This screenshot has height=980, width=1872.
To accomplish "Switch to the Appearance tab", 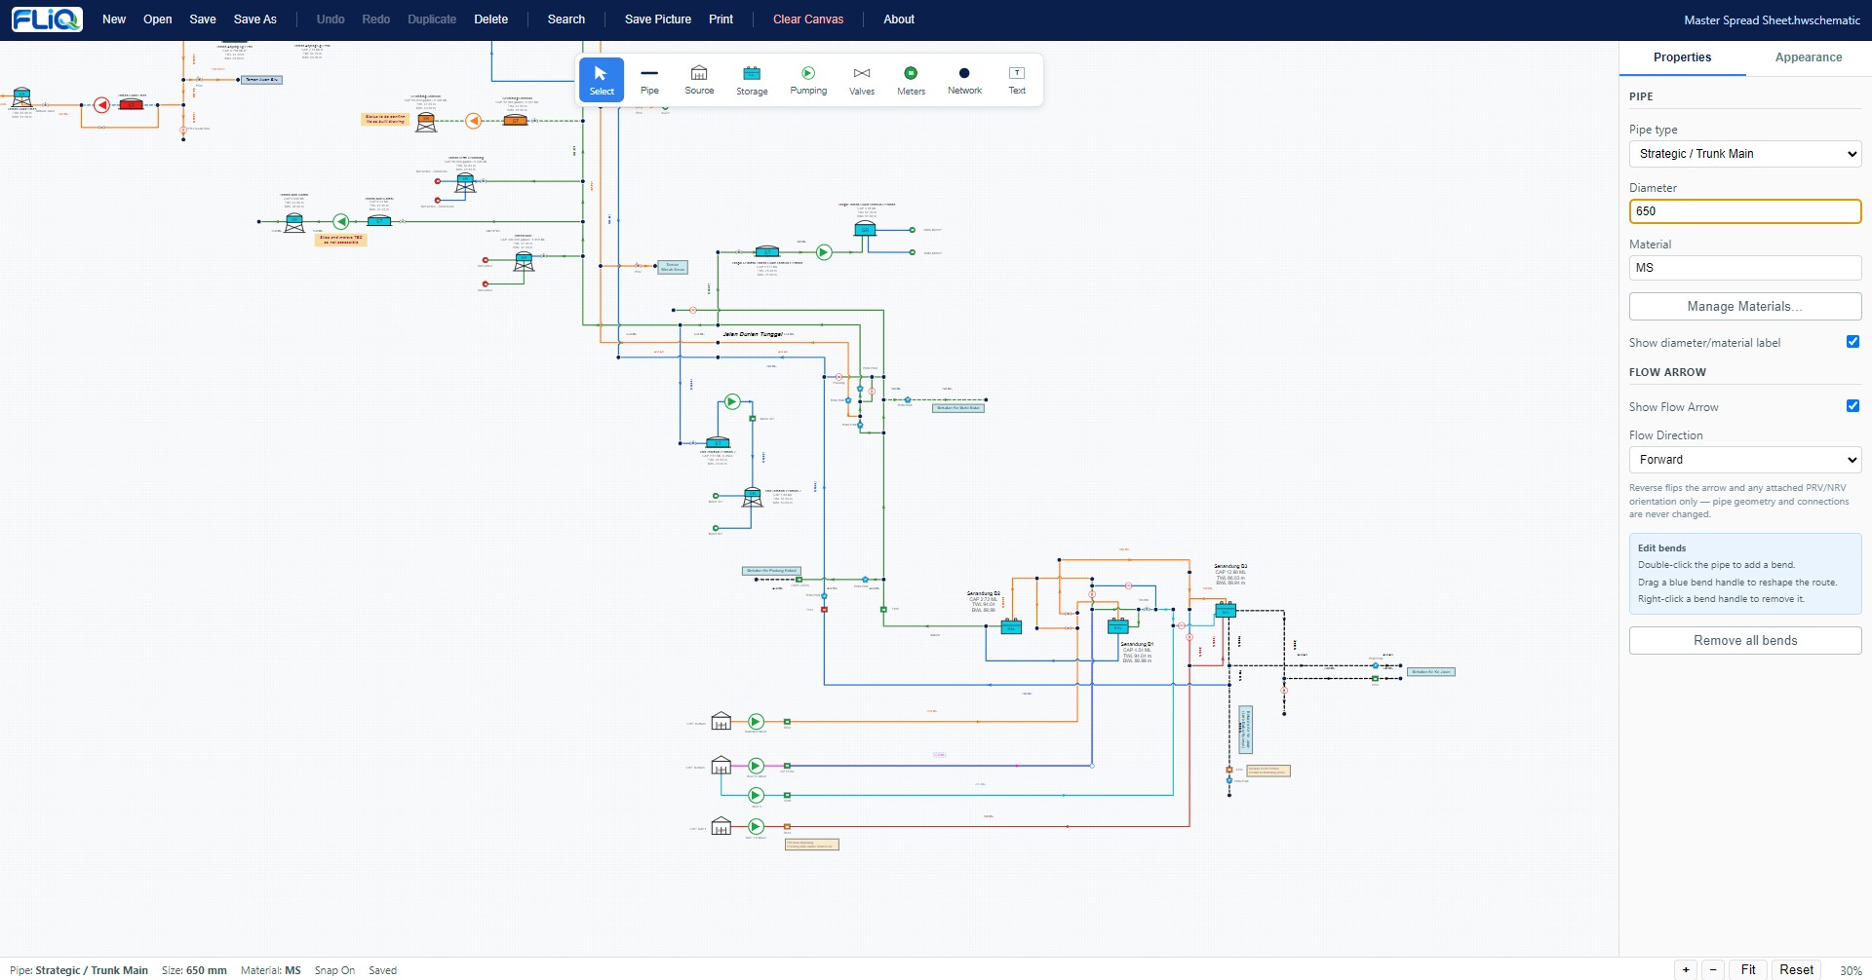I will 1809,57.
